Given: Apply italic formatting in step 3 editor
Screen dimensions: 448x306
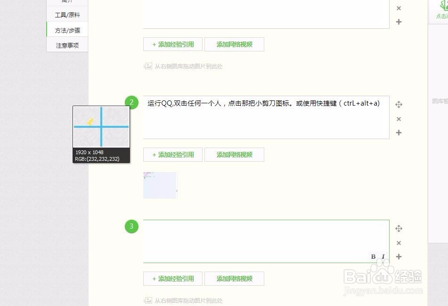Looking at the screenshot, I should [x=383, y=256].
